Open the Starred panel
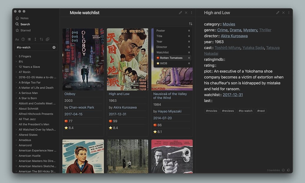This screenshot has width=305, height=183. click(24, 30)
